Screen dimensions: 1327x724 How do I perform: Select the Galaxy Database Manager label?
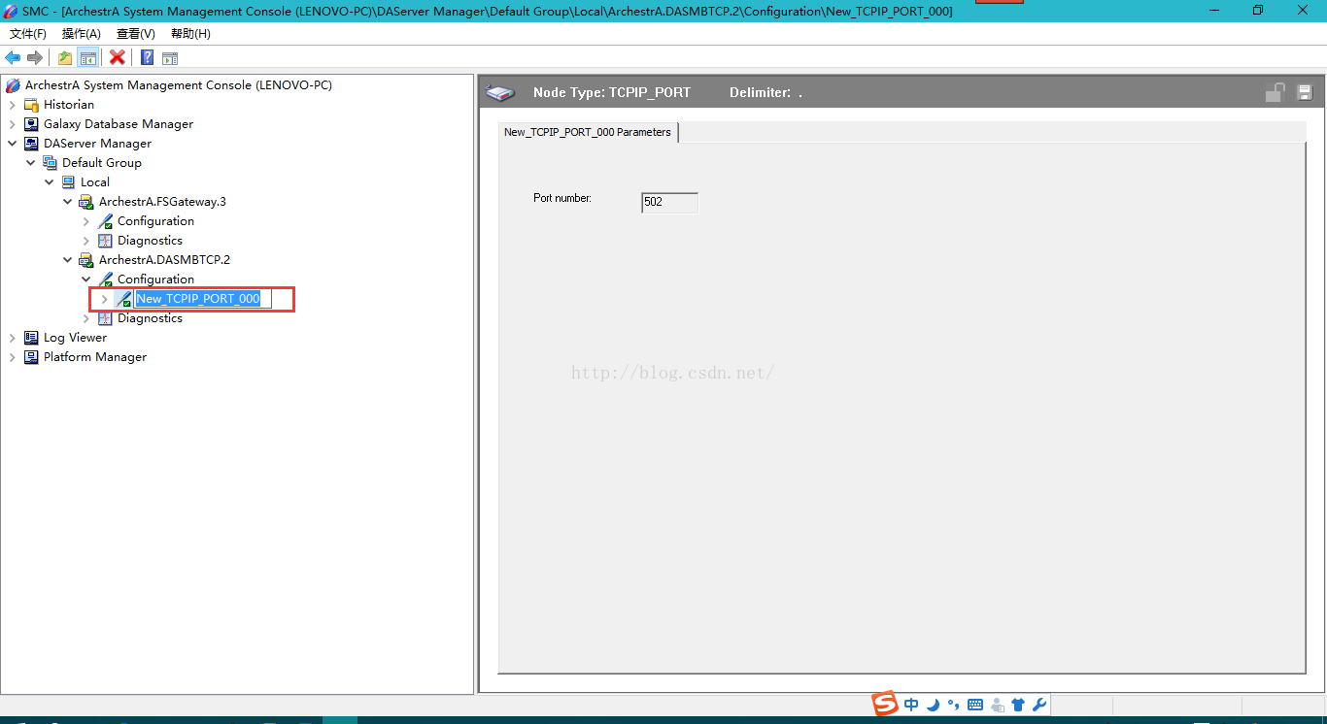pyautogui.click(x=119, y=124)
